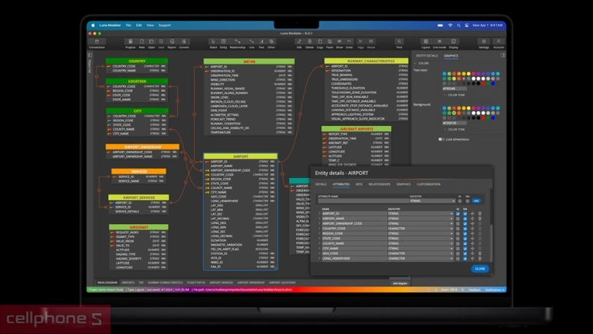Toggle ID checkbox for AIRPORT_ID row
Screen dimensions: 593x334
[458, 214]
